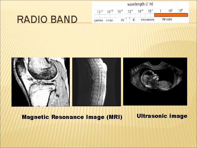
Task: Click the UV label in spectrum chart
Action: pos(123,20)
